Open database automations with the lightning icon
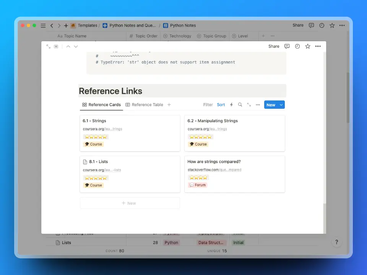367x275 pixels. [x=231, y=105]
